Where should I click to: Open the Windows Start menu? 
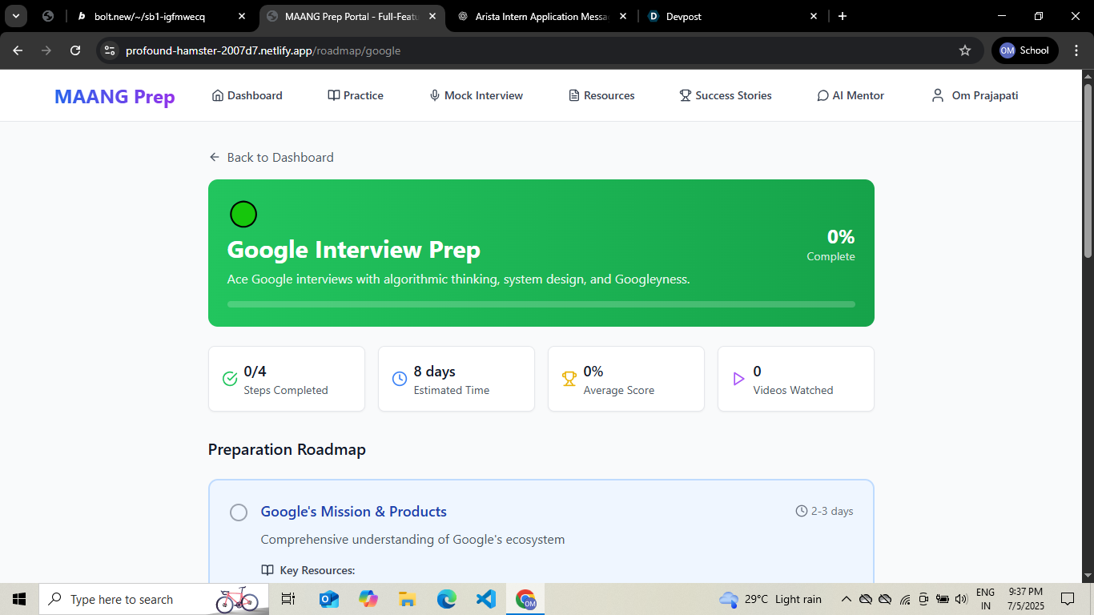tap(19, 599)
